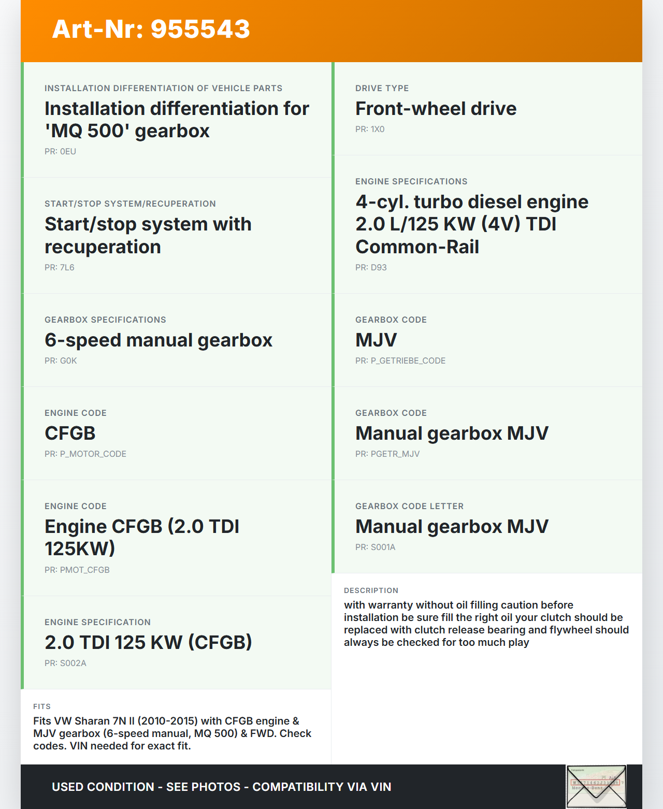Screen dimensions: 663x809
Task: Open the envelope thumbnail image in footer
Action: pyautogui.click(x=596, y=786)
